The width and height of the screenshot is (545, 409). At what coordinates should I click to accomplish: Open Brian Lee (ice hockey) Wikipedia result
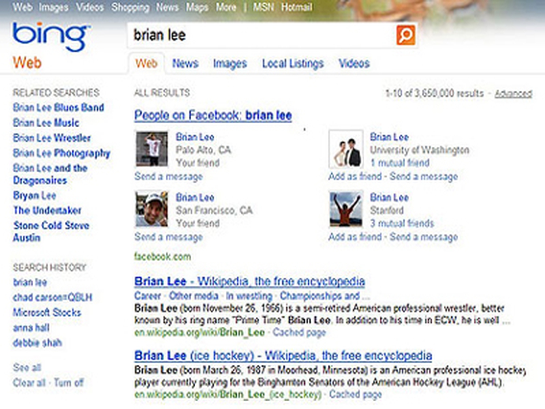coord(282,355)
